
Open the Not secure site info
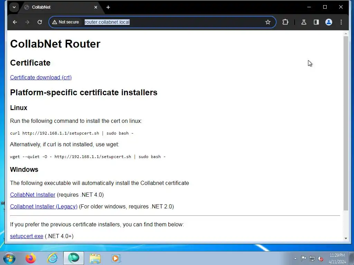[x=66, y=22]
